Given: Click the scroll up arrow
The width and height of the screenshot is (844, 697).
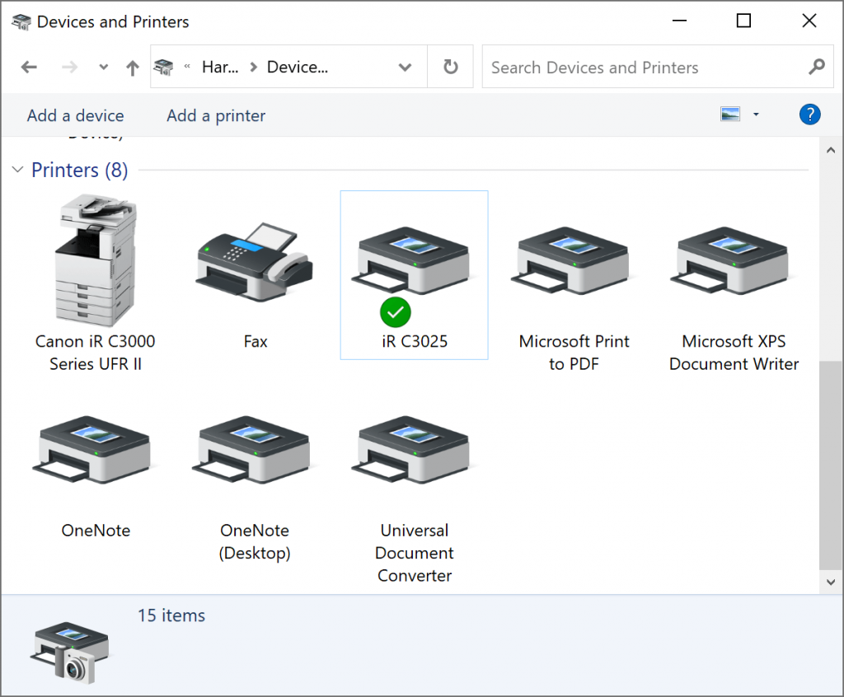Looking at the screenshot, I should [831, 150].
